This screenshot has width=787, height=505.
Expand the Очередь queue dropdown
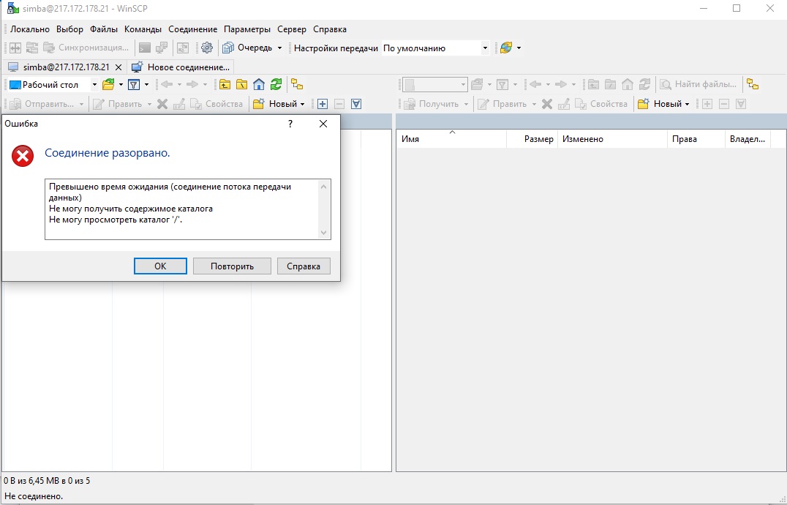pyautogui.click(x=279, y=48)
